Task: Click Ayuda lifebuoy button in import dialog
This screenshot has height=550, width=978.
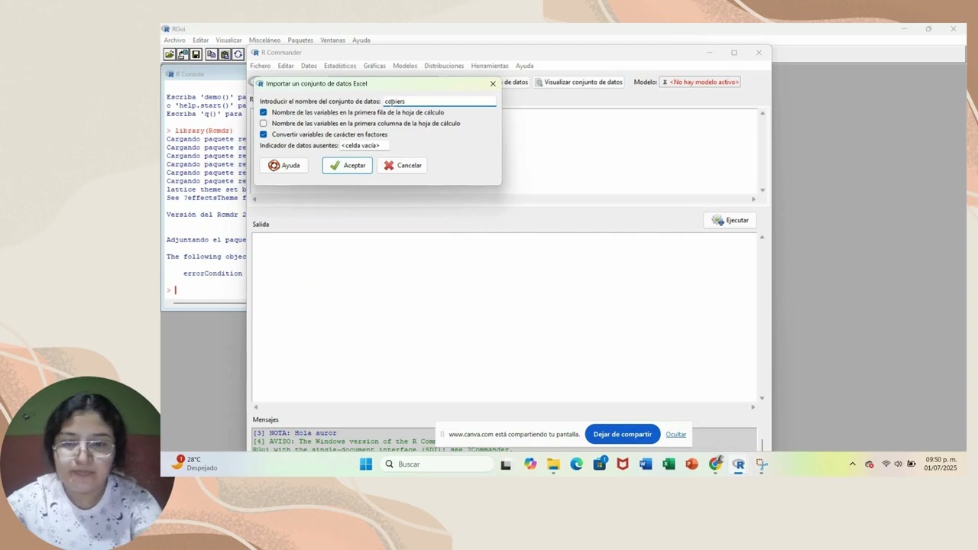Action: tap(284, 165)
